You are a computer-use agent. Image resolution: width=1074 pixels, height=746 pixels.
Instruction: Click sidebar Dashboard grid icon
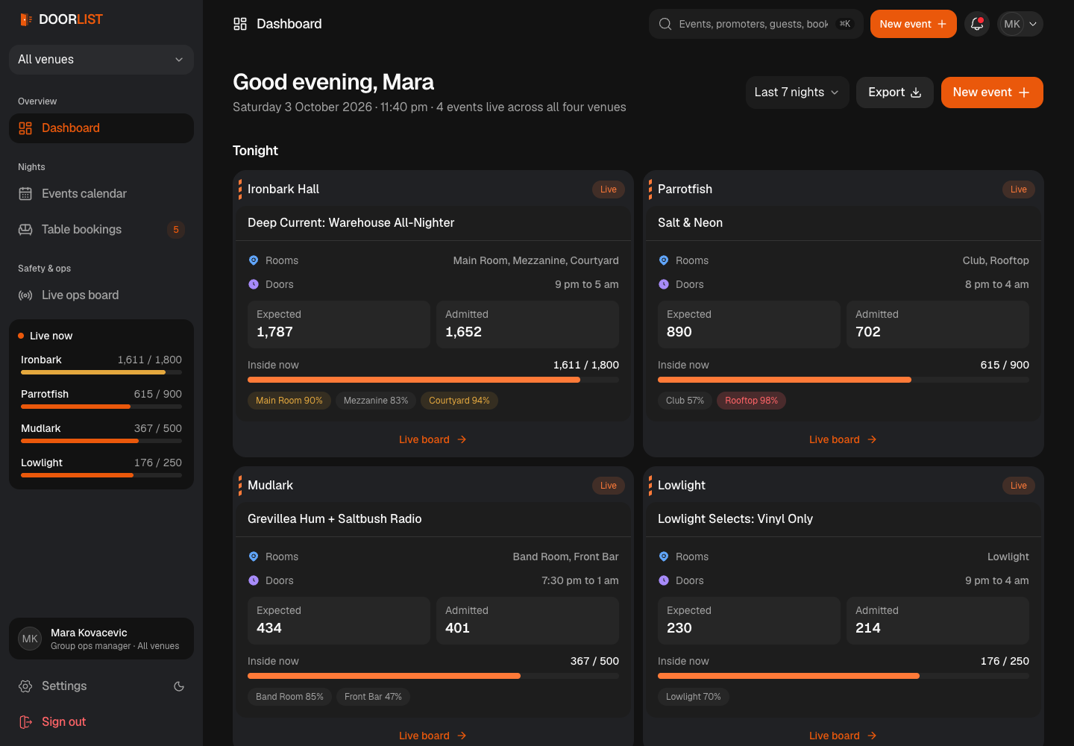[x=25, y=128]
